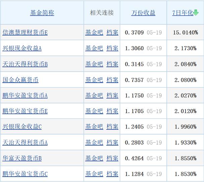Open 基金吧 for 国金众赢货币

94,80
